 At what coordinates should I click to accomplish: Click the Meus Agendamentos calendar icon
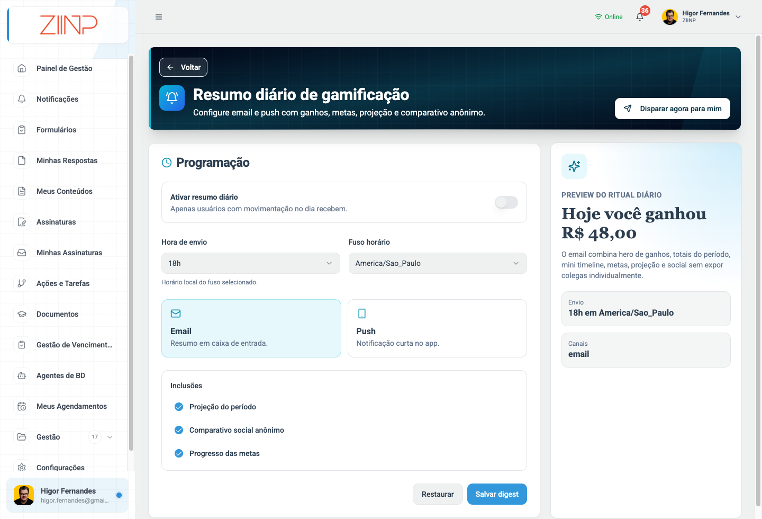22,406
